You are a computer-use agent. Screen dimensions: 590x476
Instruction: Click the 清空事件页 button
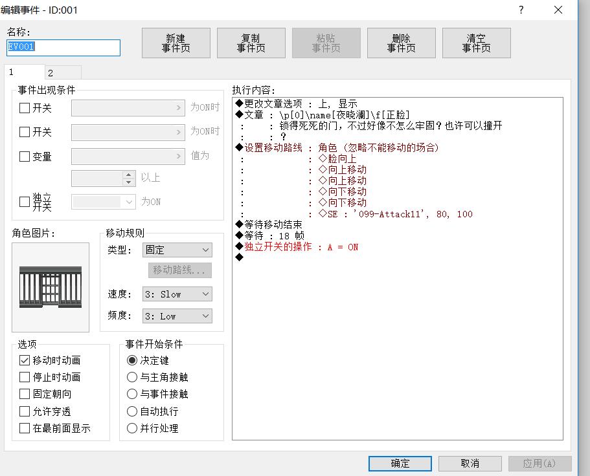[x=477, y=43]
